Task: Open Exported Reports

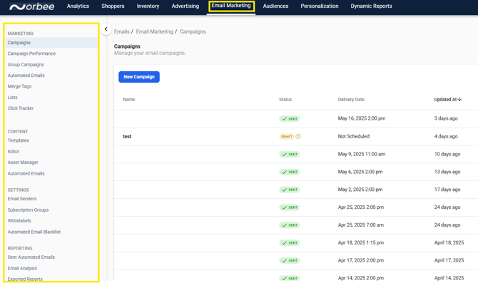Action: (x=25, y=279)
